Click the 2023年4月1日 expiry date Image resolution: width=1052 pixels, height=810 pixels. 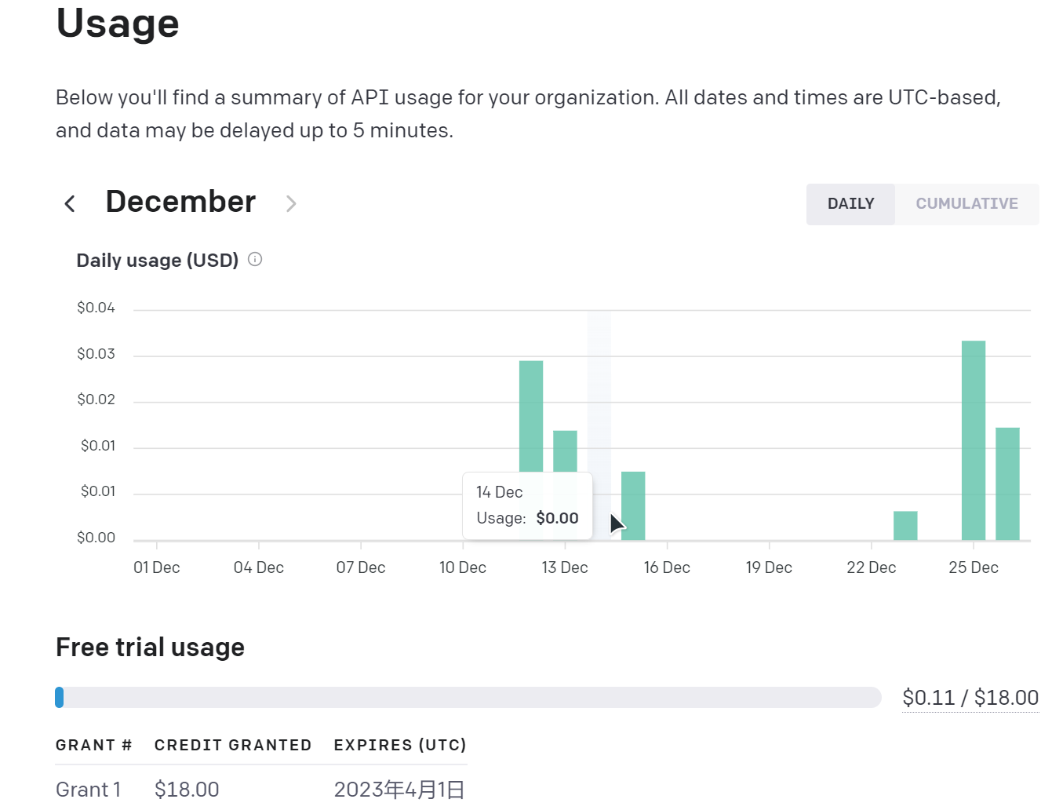[399, 790]
